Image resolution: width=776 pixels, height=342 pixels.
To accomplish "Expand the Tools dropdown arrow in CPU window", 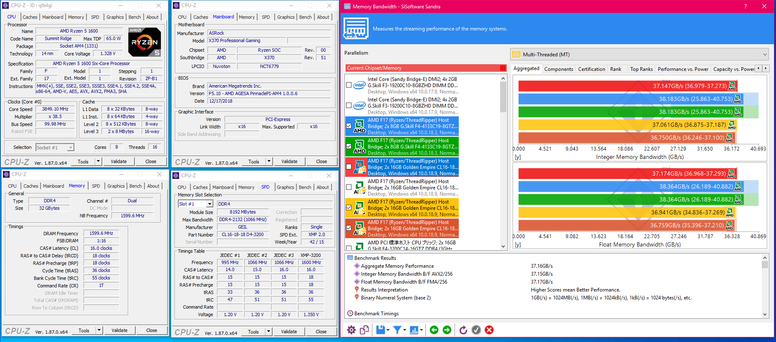I will (99, 161).
